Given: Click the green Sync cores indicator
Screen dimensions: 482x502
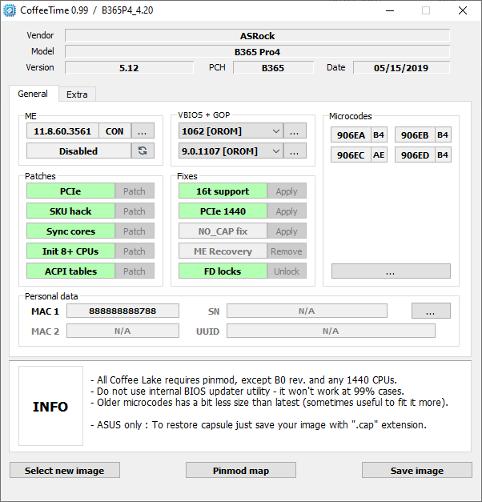Looking at the screenshot, I should pos(70,231).
